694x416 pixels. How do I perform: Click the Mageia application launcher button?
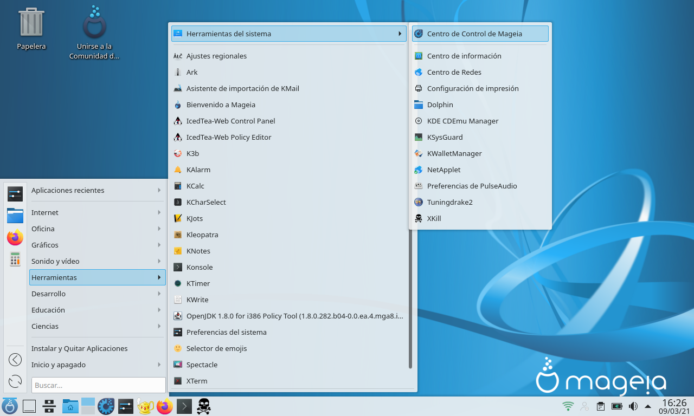click(x=10, y=406)
